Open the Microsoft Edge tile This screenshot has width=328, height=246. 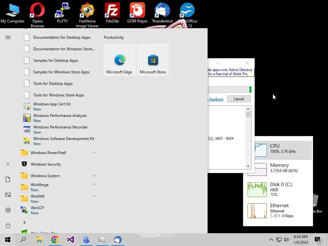119,60
